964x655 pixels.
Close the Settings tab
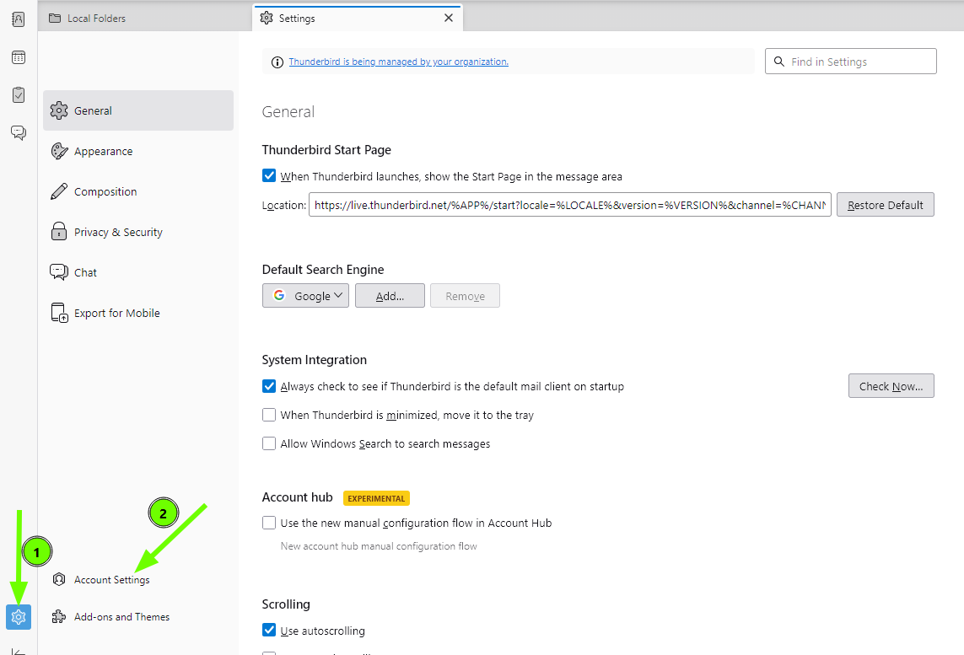449,18
